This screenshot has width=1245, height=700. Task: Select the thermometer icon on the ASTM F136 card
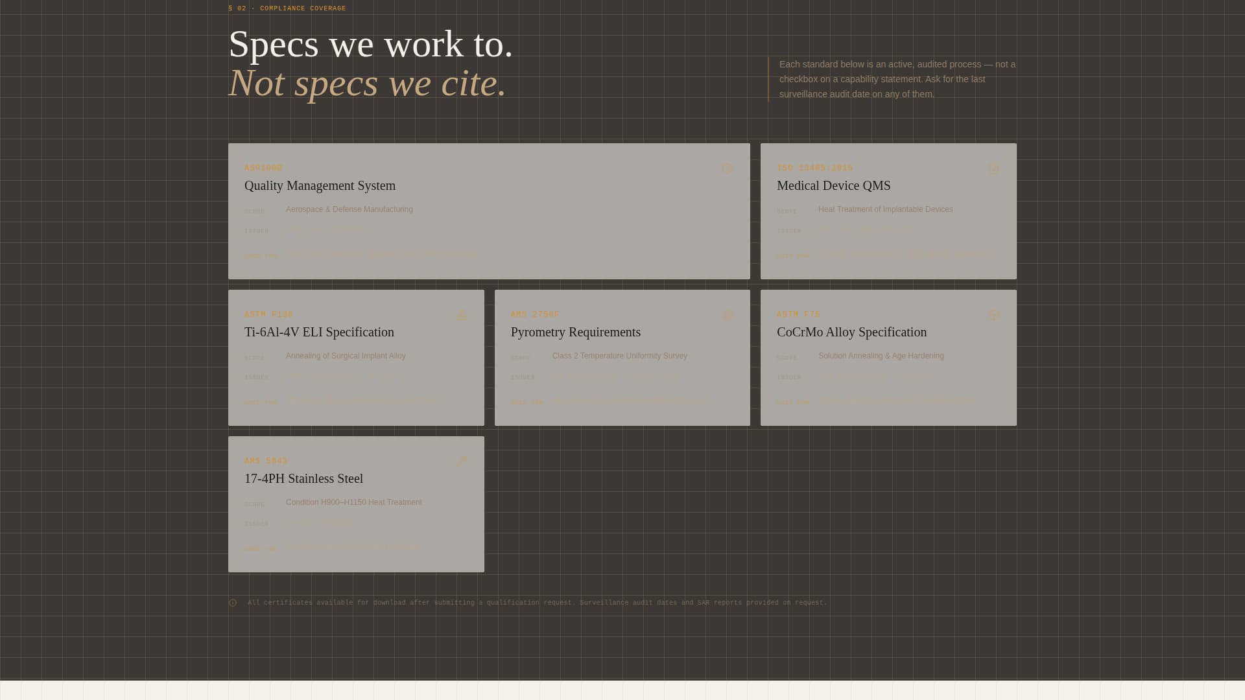pos(461,315)
